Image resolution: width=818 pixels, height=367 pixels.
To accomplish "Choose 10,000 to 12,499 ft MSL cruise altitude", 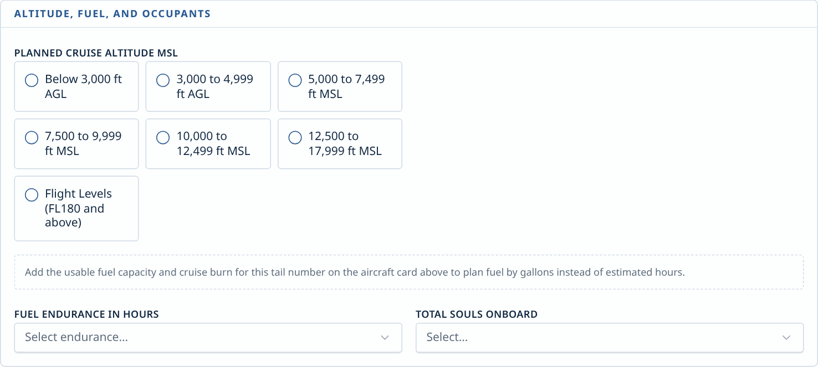I will point(208,143).
